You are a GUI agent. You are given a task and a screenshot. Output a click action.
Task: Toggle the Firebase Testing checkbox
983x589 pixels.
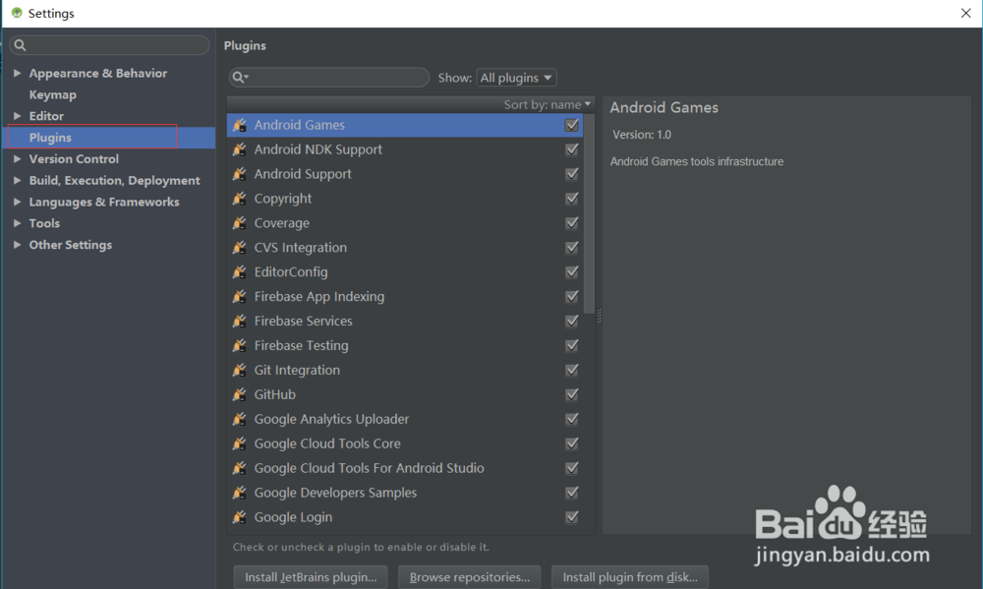(x=572, y=345)
